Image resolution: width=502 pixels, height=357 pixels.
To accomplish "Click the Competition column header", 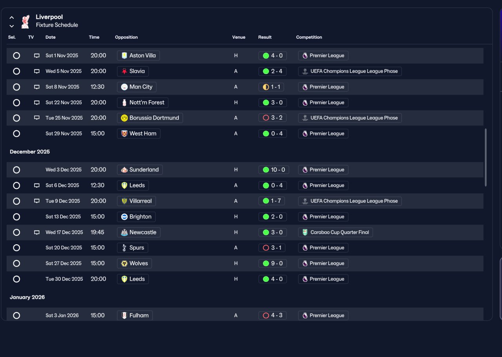I will coord(309,37).
